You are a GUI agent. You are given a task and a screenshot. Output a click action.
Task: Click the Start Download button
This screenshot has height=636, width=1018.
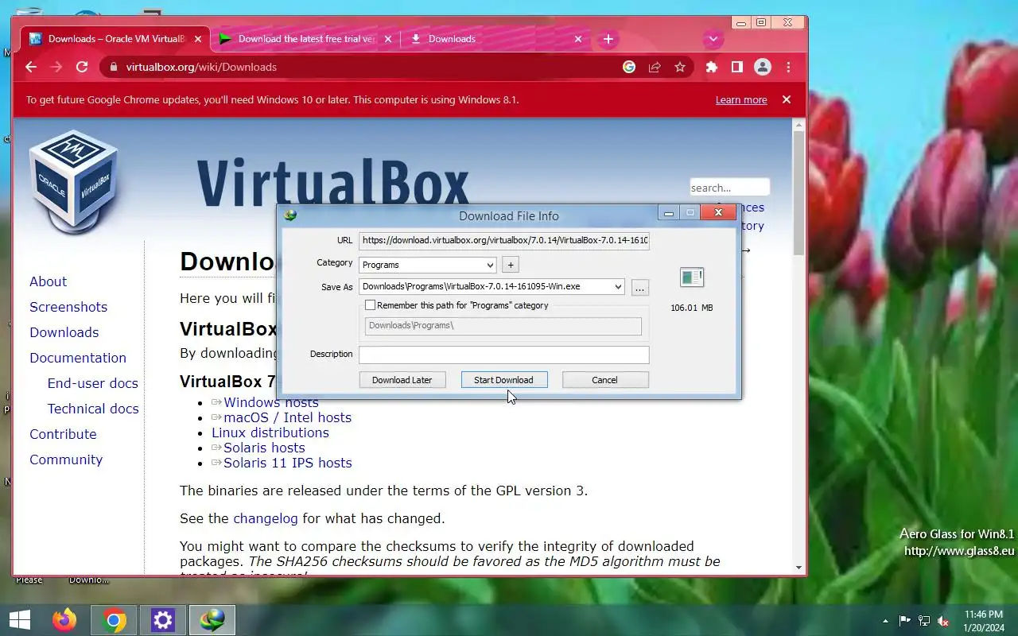[x=503, y=380]
